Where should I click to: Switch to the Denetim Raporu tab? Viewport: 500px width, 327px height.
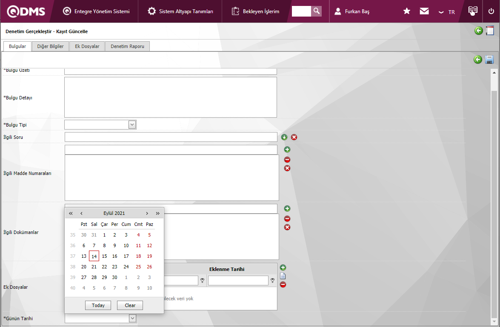pyautogui.click(x=128, y=46)
